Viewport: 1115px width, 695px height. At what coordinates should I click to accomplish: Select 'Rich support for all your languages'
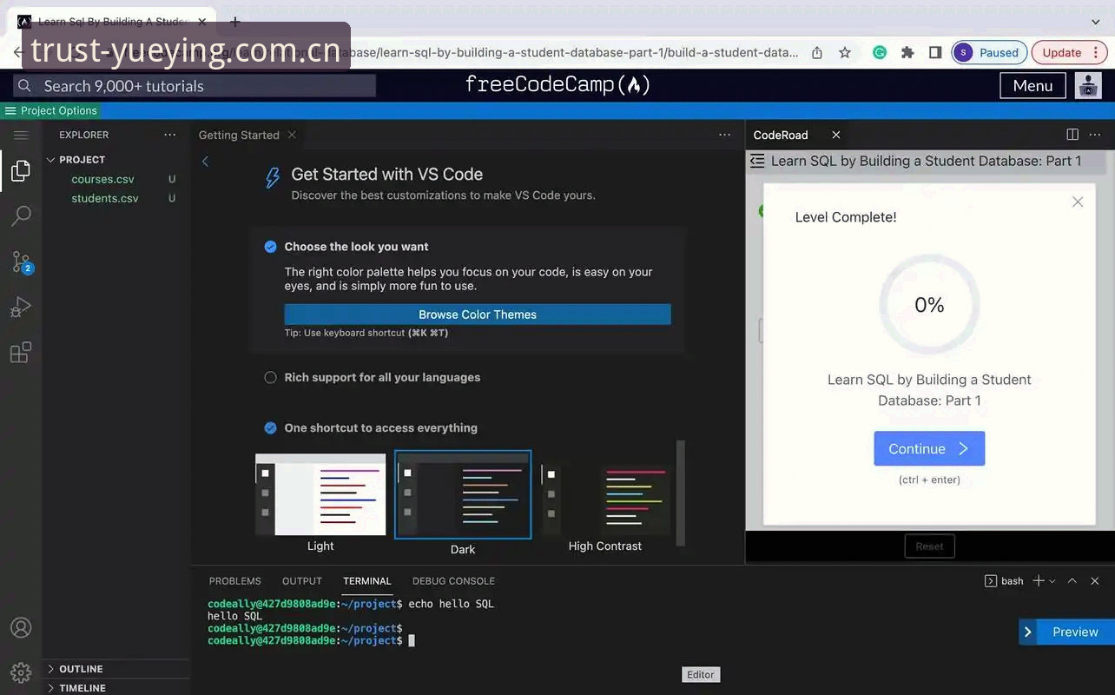point(382,377)
